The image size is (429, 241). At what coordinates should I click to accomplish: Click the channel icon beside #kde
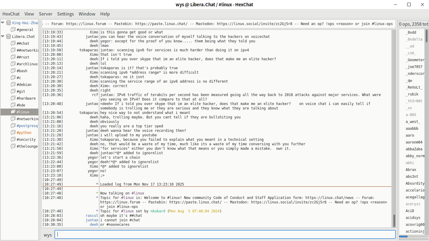click(13, 105)
